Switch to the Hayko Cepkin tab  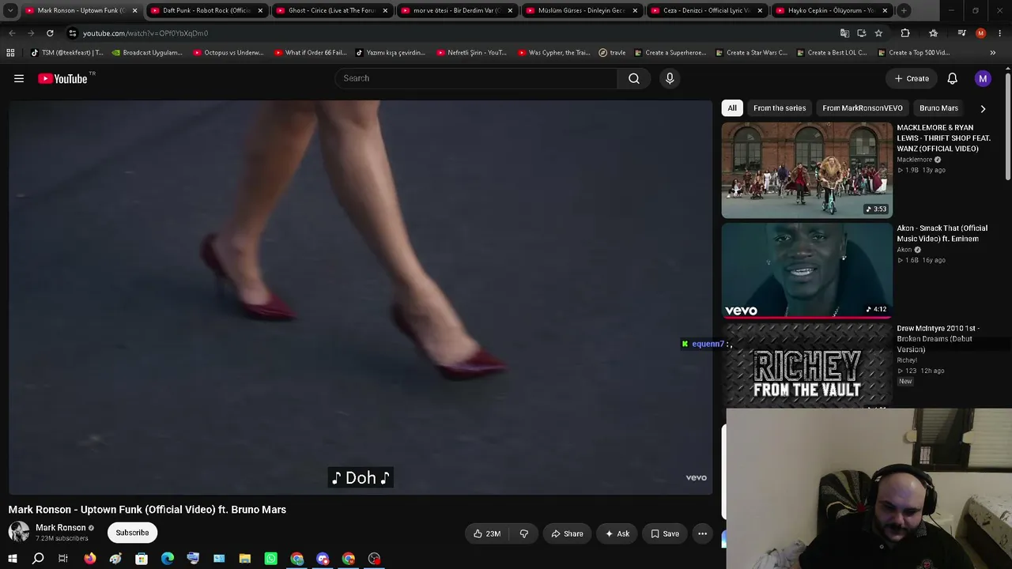(832, 10)
